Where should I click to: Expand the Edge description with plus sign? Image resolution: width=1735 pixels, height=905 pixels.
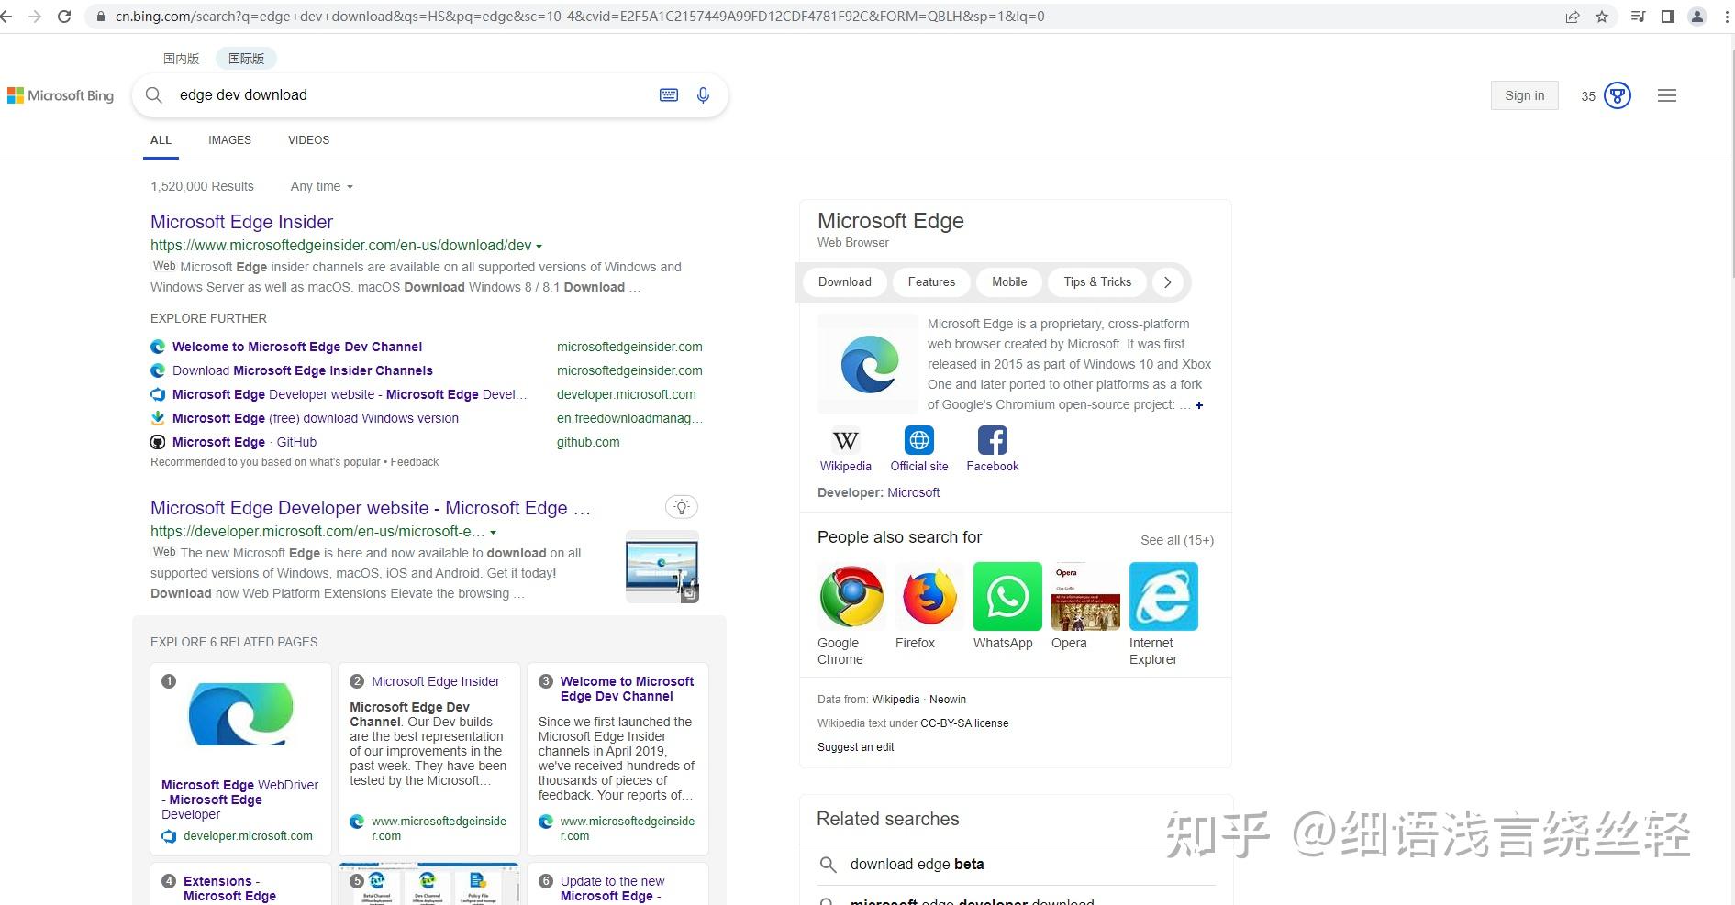click(1199, 405)
